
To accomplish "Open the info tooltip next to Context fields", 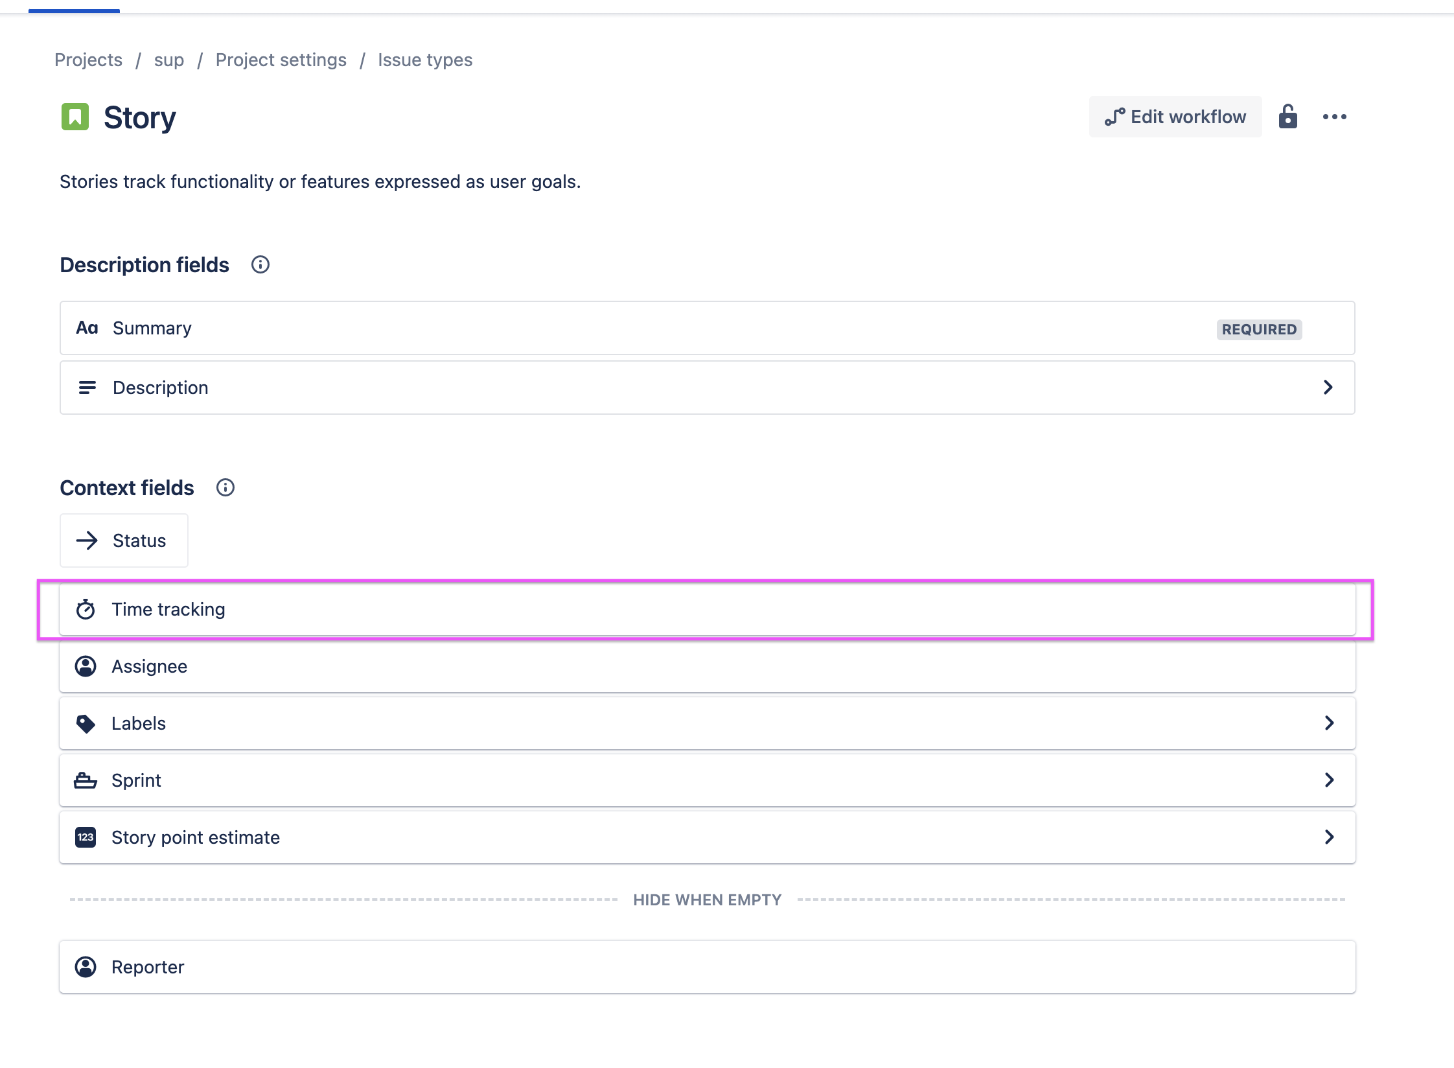I will click(225, 487).
